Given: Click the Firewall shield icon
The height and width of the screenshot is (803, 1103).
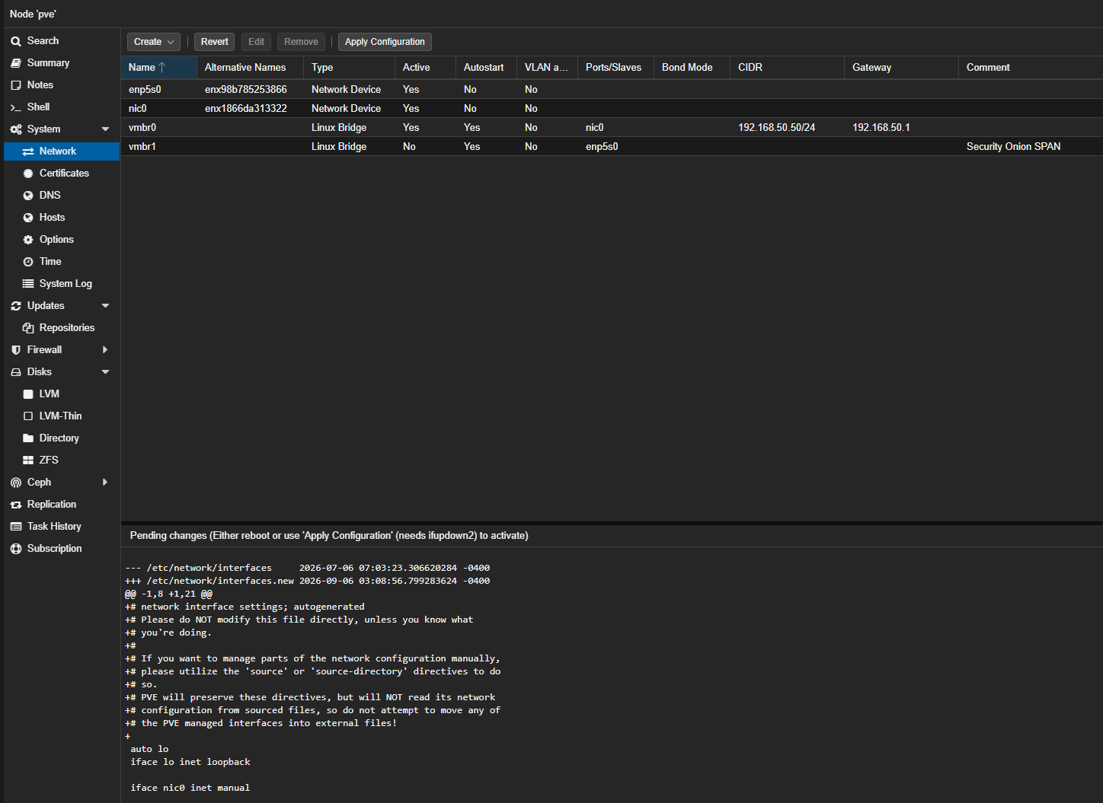Looking at the screenshot, I should click(x=16, y=350).
